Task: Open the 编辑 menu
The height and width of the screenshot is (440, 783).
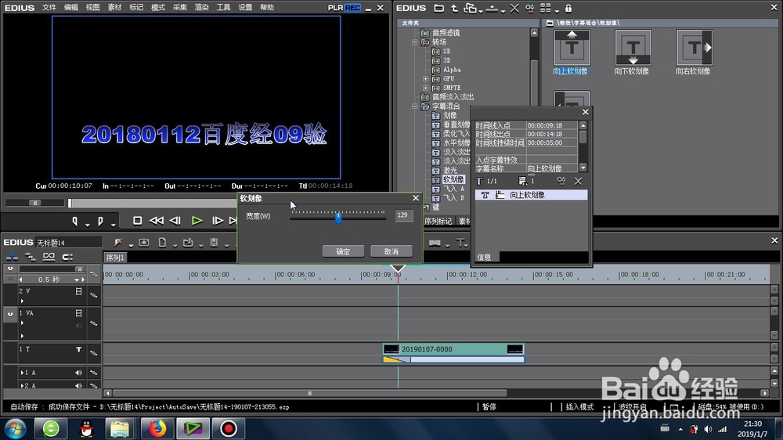Action: [71, 8]
